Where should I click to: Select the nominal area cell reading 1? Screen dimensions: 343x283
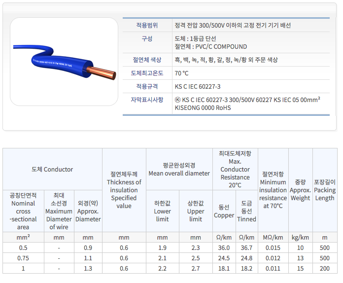tap(23, 268)
